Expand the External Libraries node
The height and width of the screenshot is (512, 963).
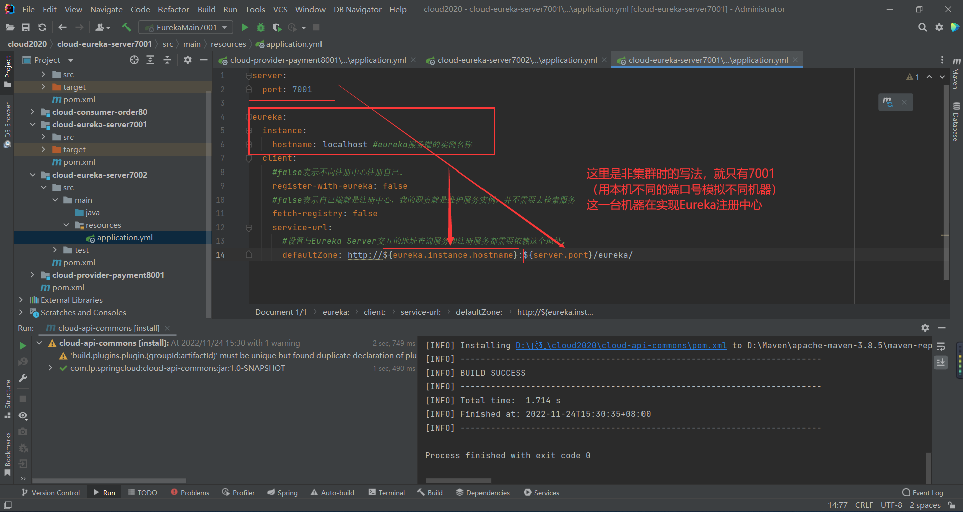(x=21, y=300)
